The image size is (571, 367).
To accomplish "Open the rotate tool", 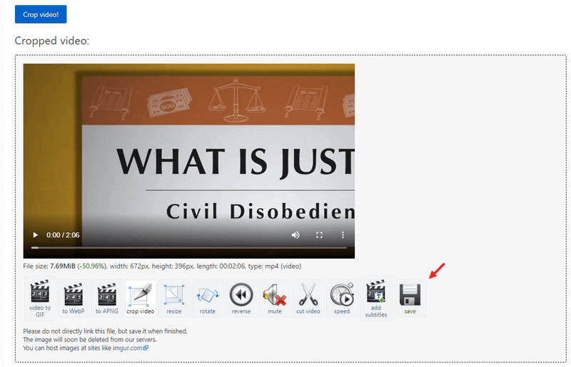I will 207,299.
